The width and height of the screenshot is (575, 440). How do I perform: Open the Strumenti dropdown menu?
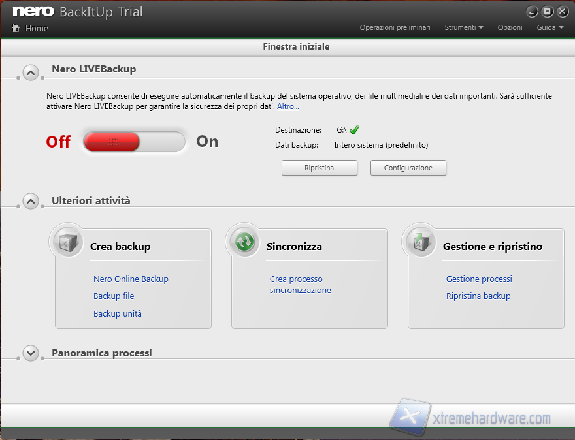click(x=464, y=27)
